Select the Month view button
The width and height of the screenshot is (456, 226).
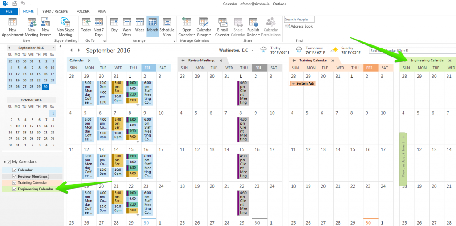coord(152,26)
